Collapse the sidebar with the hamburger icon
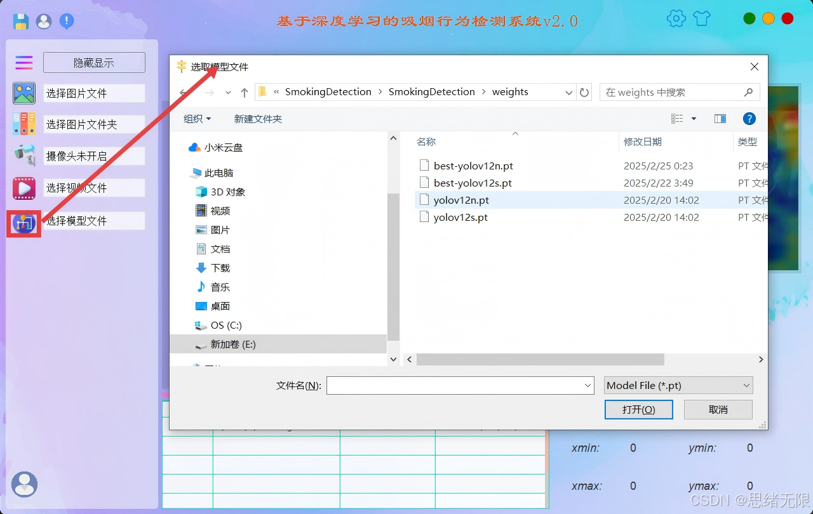Image resolution: width=813 pixels, height=514 pixels. (x=24, y=62)
